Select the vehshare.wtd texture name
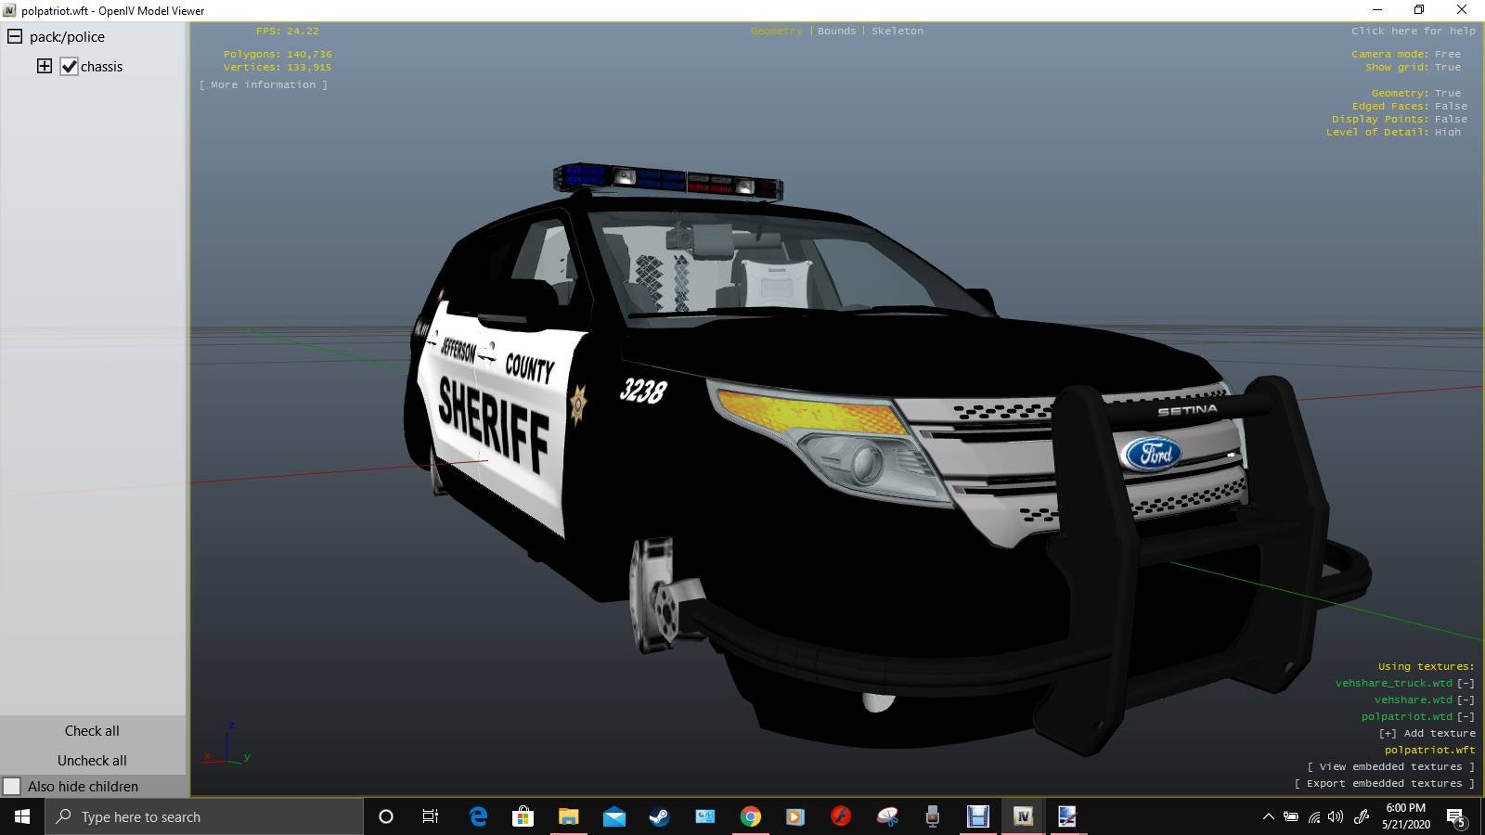The image size is (1485, 835). (x=1414, y=700)
